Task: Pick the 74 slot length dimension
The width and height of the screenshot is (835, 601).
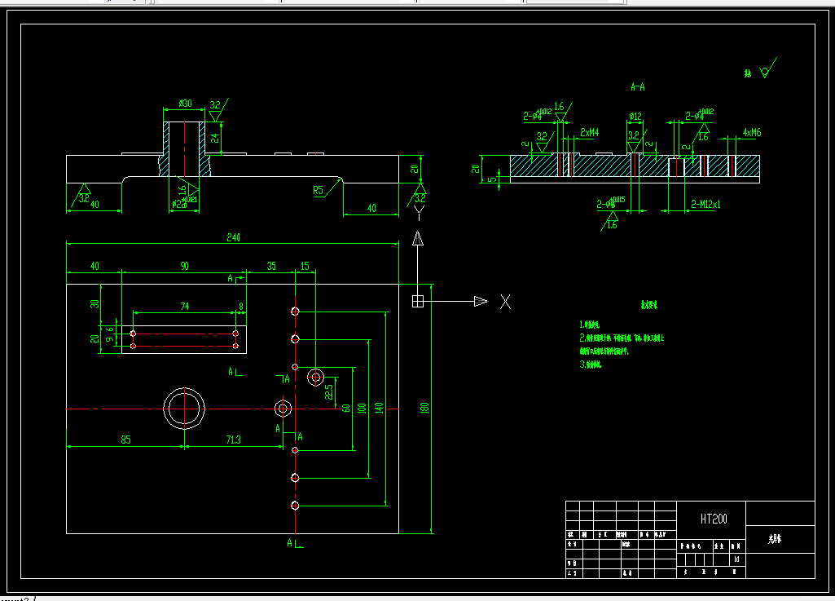Action: coord(184,306)
